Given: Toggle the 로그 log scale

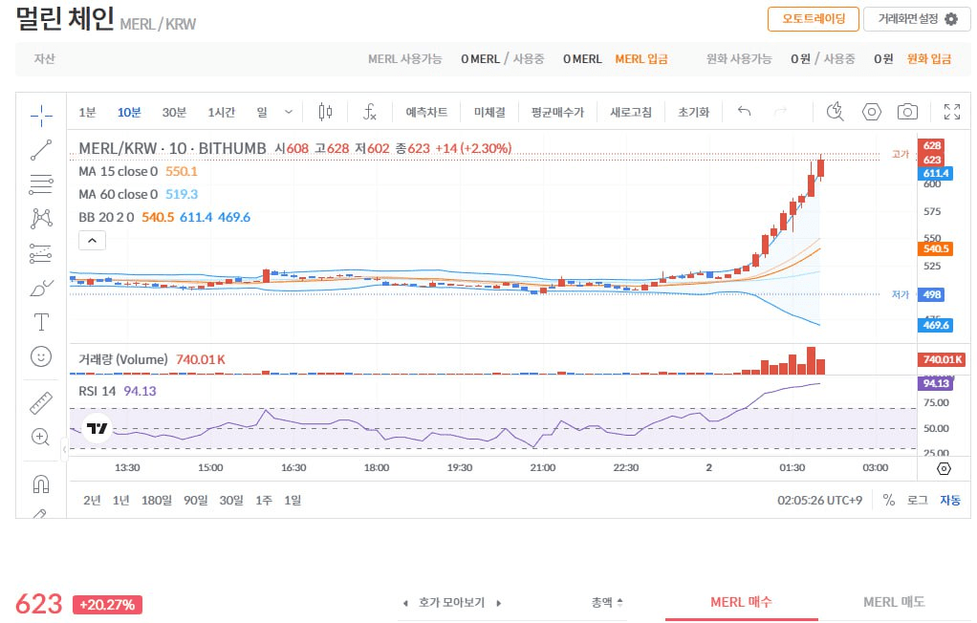Looking at the screenshot, I should 917,500.
